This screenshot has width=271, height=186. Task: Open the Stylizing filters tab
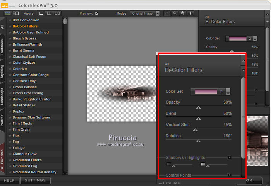click(2, 71)
